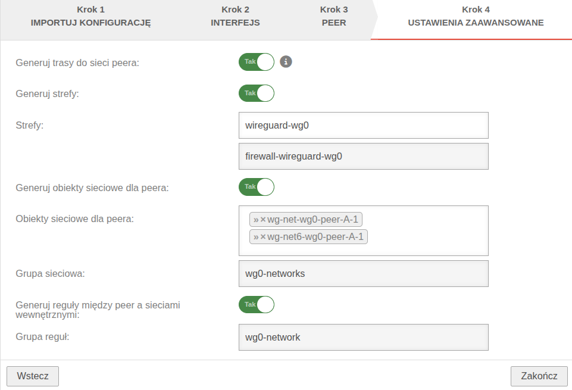Screen dimensions: 572x390
Task: Click the Grupa reguł field with wg0-network
Action: coord(363,337)
